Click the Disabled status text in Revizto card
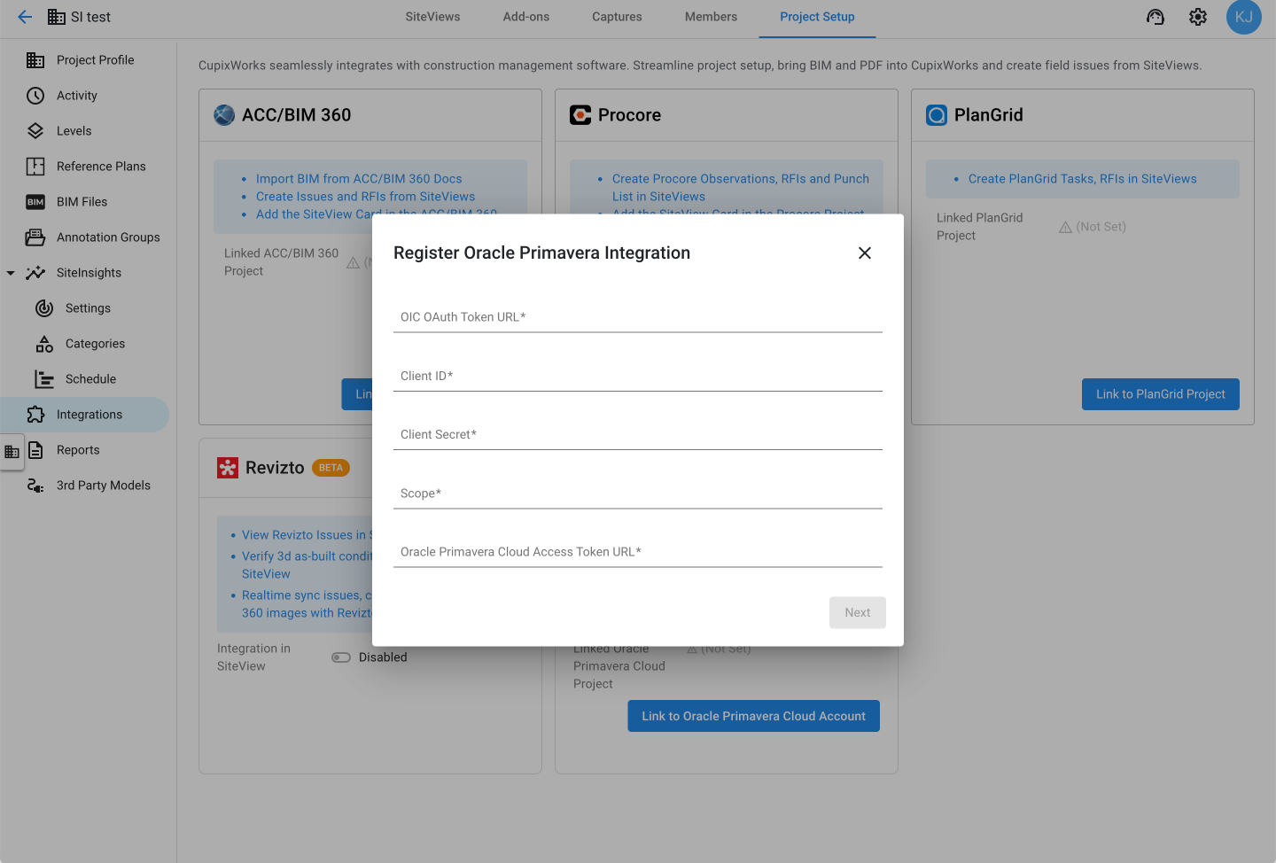This screenshot has height=863, width=1276. [x=383, y=657]
